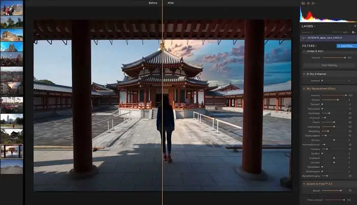Open the layer gear settings icon

[353, 32]
